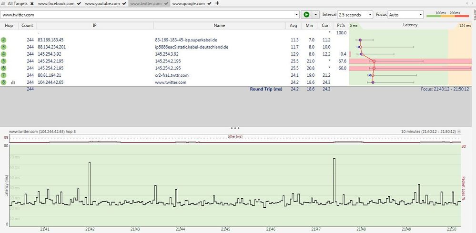Open the All Targets tab
476x233 pixels.
(x=18, y=4)
